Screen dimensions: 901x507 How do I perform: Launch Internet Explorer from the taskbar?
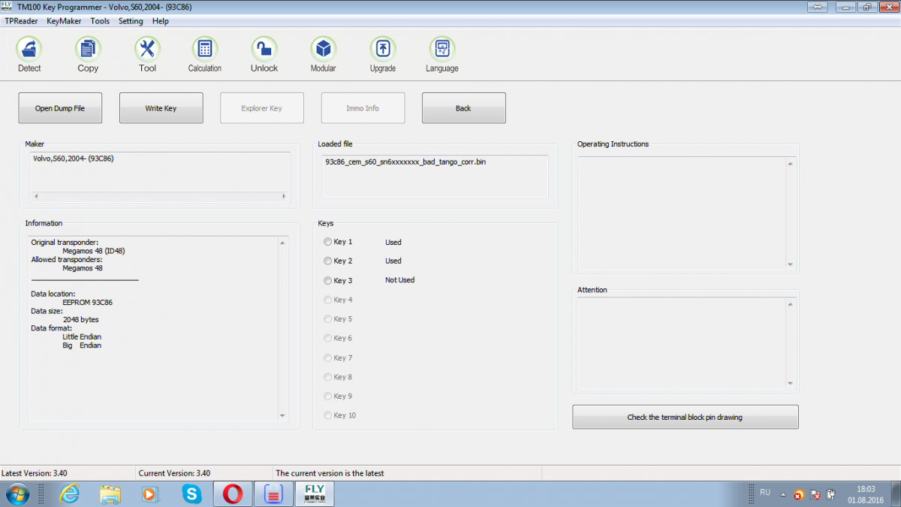[71, 494]
